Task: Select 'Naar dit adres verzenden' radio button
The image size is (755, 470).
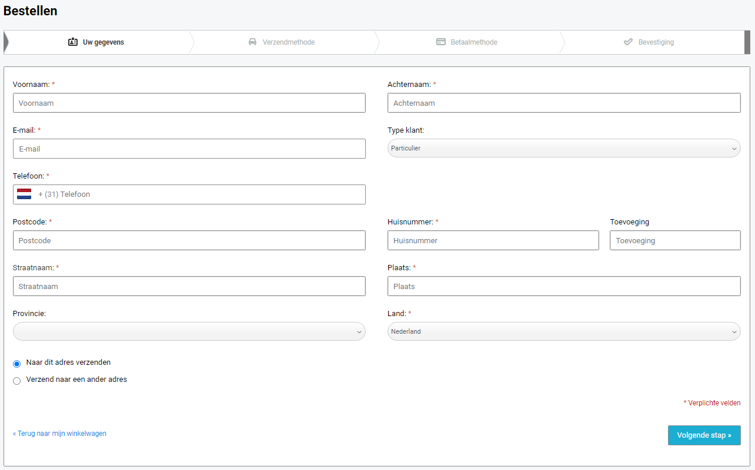Action: click(x=17, y=364)
